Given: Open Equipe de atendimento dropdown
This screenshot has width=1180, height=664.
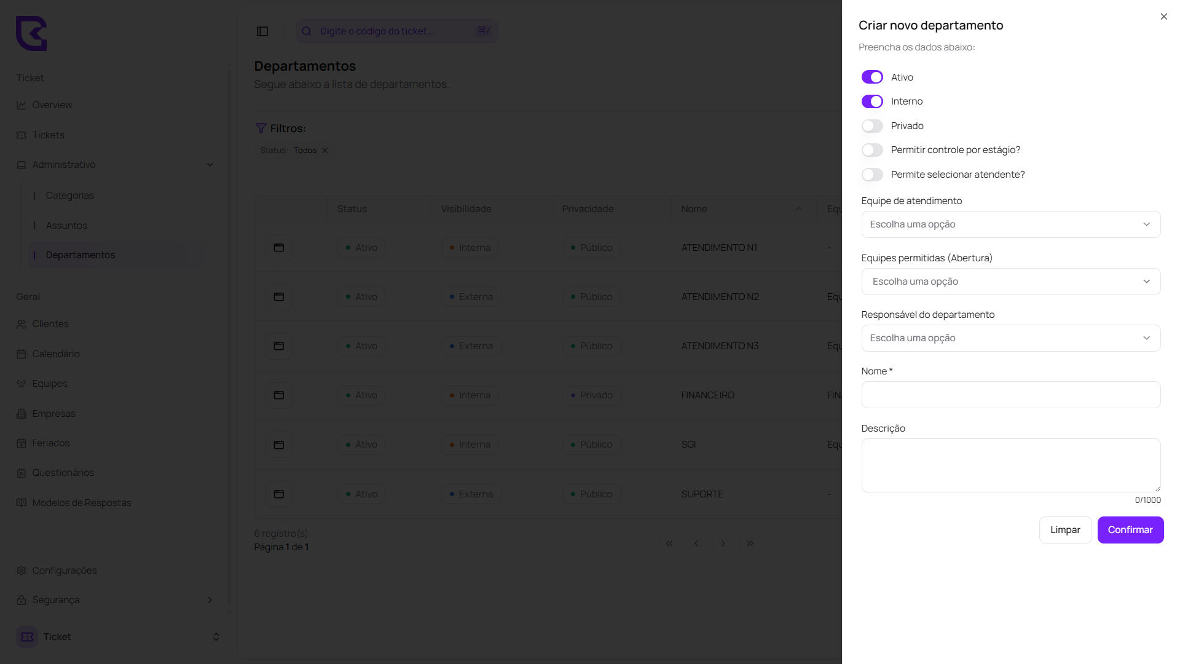Looking at the screenshot, I should click(x=1010, y=224).
